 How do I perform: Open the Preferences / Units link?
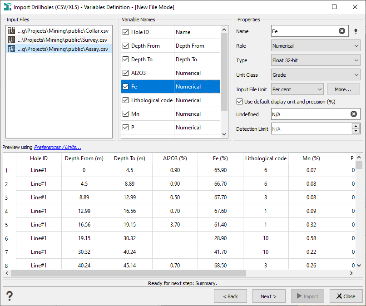point(58,147)
